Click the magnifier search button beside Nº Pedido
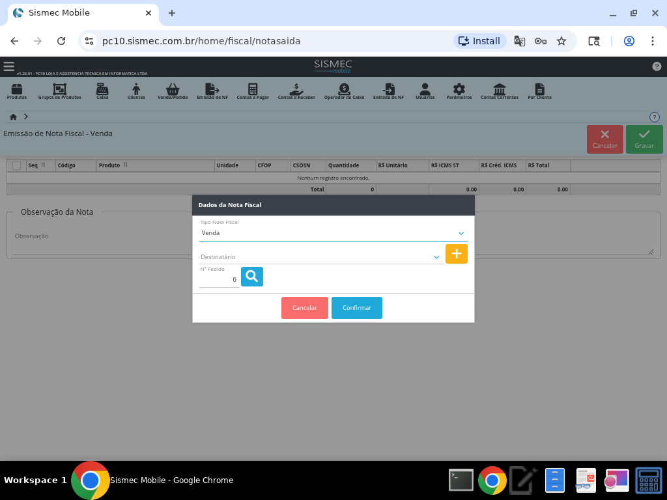 [x=251, y=277]
